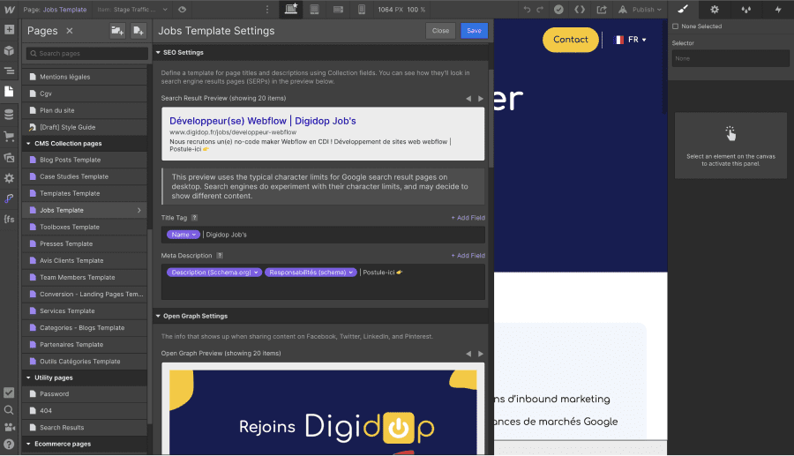The width and height of the screenshot is (794, 456).
Task: Open the FR language dropdown
Action: (x=630, y=40)
